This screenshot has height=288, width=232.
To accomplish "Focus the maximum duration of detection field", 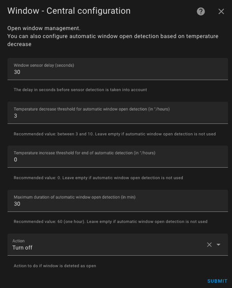I will (x=118, y=201).
